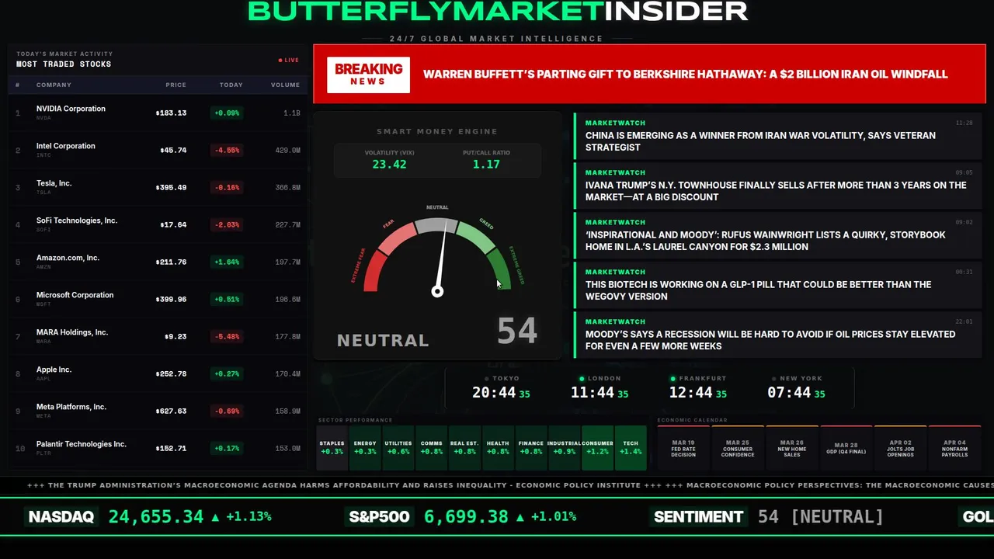Select the Tech sector tile
994x559 pixels.
(x=631, y=448)
